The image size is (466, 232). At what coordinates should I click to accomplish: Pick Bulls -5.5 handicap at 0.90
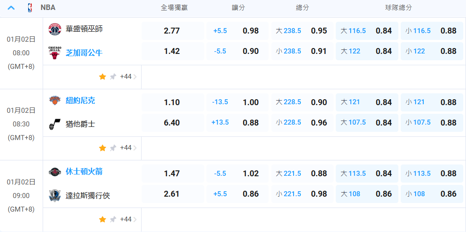[237, 51]
